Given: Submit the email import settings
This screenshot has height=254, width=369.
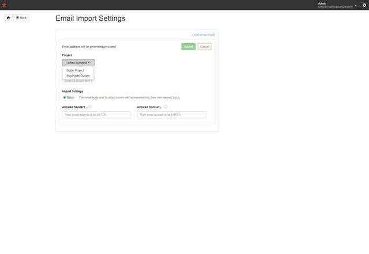Looking at the screenshot, I should (189, 47).
